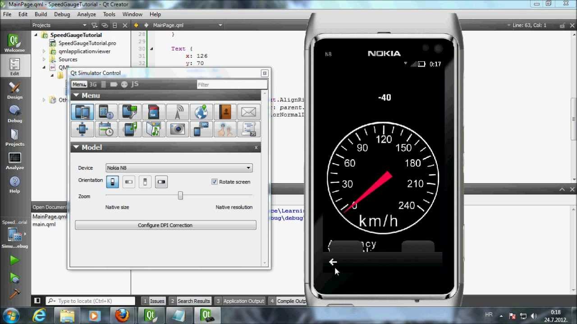Open the File menu
Screen dimensions: 577x324
[7, 14]
